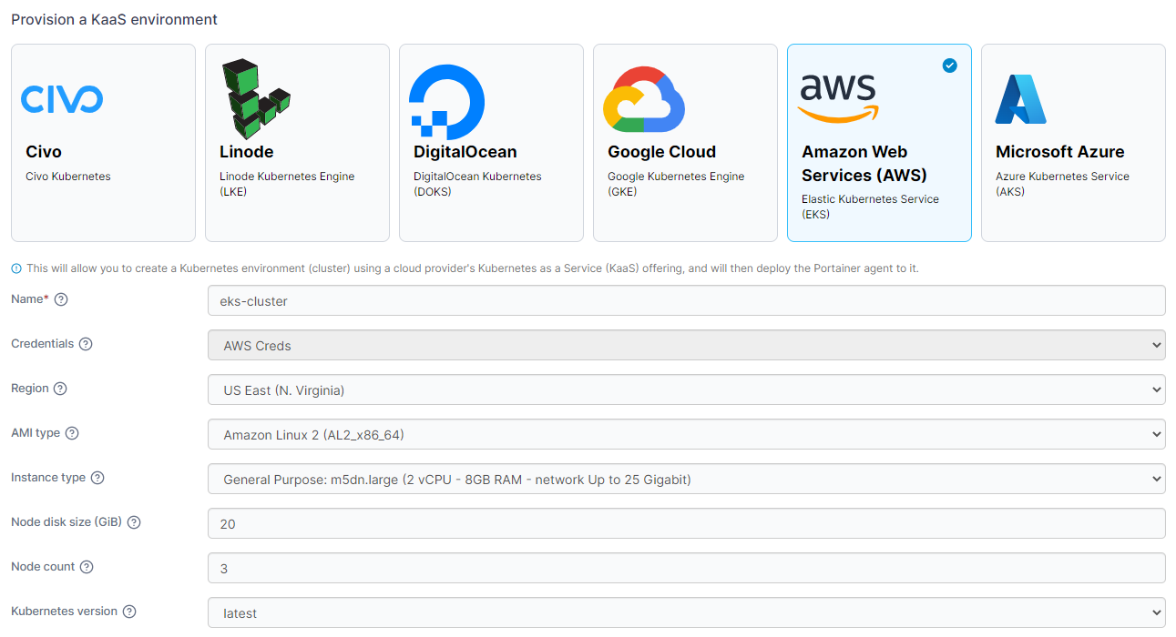Click the DigitalOcean logo
Screen dimensions: 1176x637
[x=445, y=100]
